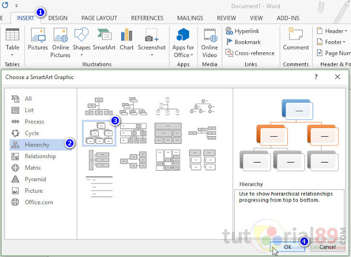This screenshot has width=351, height=257.
Task: Select Name and Title Organization Chart layout
Action: coord(133,106)
